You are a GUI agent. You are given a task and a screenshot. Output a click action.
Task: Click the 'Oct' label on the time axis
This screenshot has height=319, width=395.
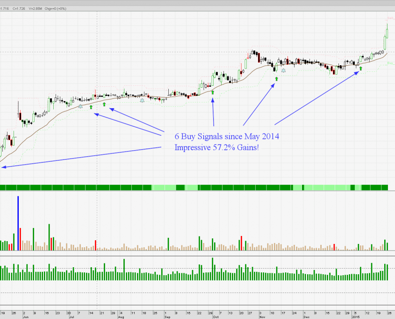click(215, 317)
